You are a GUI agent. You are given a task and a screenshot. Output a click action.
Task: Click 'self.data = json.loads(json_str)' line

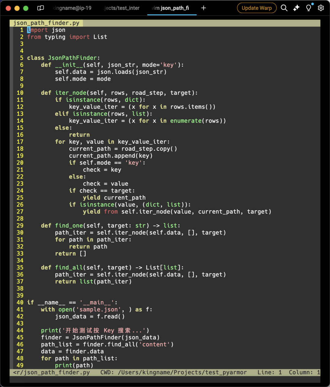[111, 72]
